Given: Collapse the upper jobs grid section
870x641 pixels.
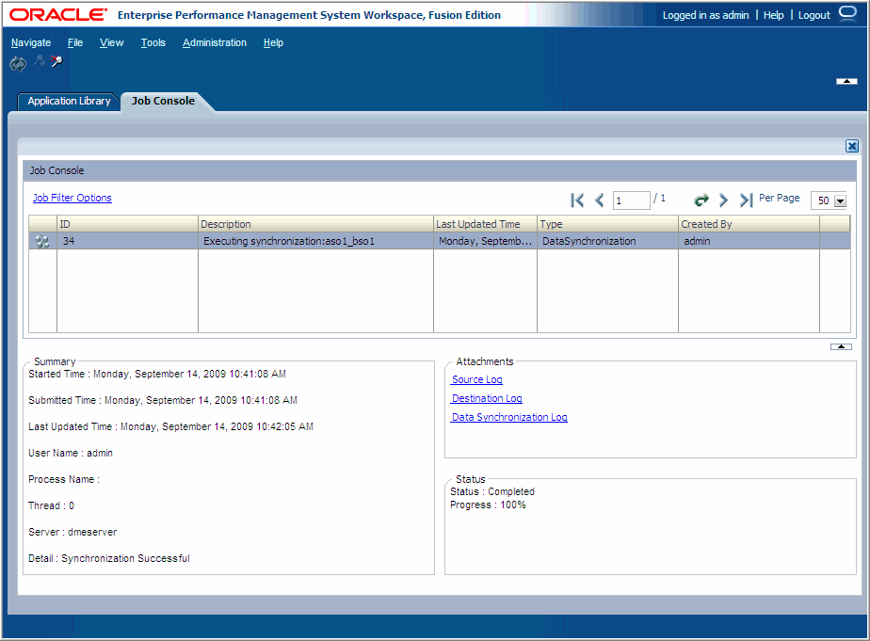Looking at the screenshot, I should 840,346.
